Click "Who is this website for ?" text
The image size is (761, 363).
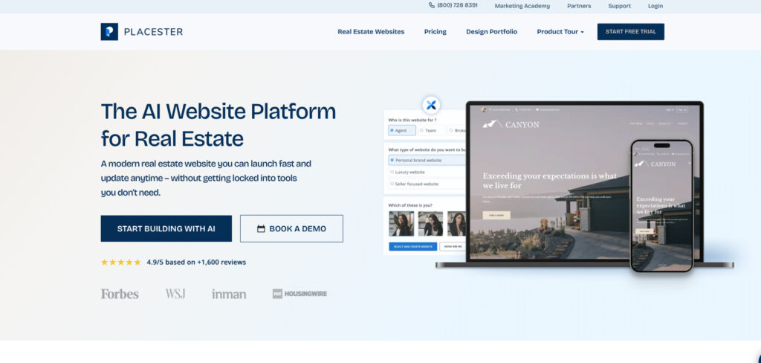tap(412, 120)
